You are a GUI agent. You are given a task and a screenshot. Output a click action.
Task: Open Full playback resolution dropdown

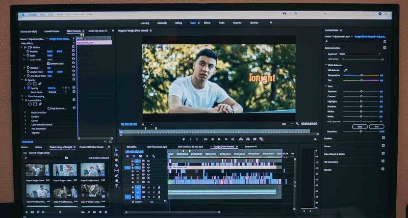pos(287,124)
